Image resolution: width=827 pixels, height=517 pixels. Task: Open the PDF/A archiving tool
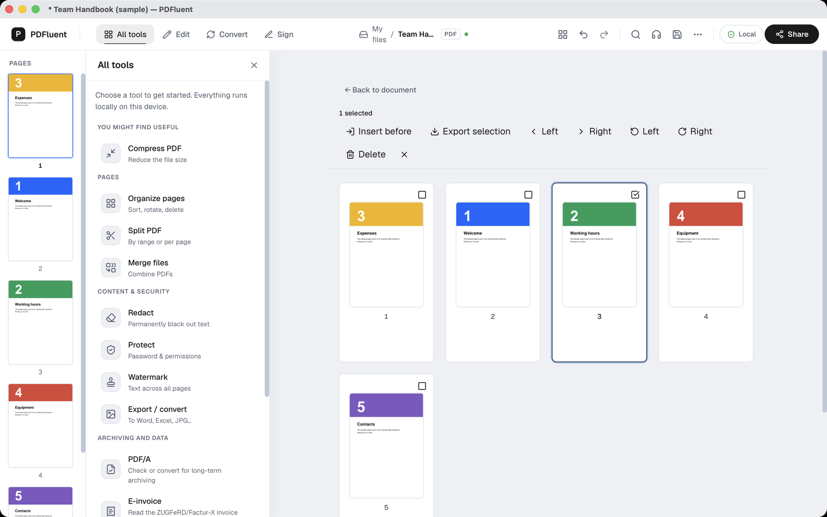click(x=175, y=469)
